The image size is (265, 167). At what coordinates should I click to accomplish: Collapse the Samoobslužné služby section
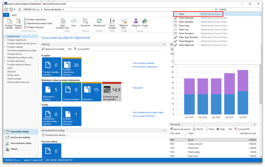click(164, 130)
